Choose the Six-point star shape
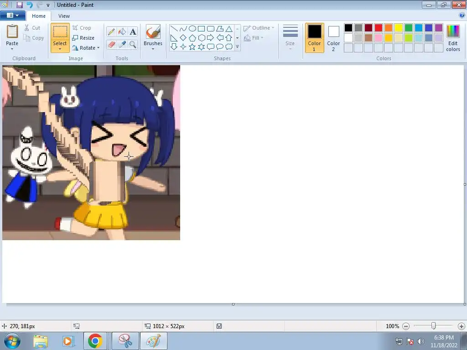Screen dimensions: 467x350 pyautogui.click(x=201, y=47)
